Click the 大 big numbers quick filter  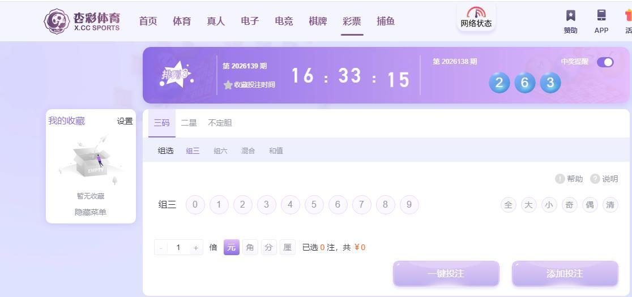click(x=529, y=205)
